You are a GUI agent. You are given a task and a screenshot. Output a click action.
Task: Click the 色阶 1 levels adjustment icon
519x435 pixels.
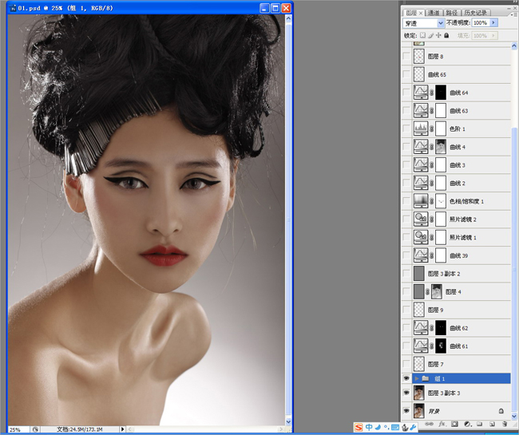[421, 129]
